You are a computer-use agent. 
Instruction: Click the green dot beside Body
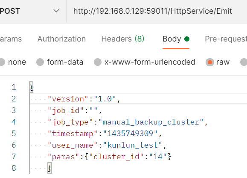coord(187,39)
